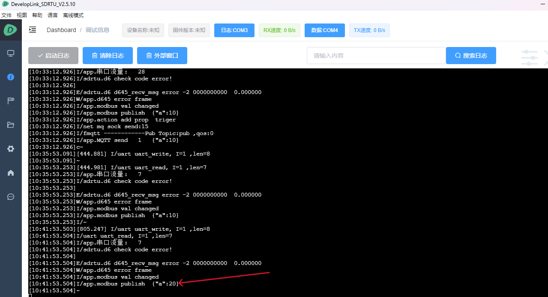Image resolution: width=548 pixels, height=297 pixels.
Task: Open the 语言 language menu
Action: 53,15
